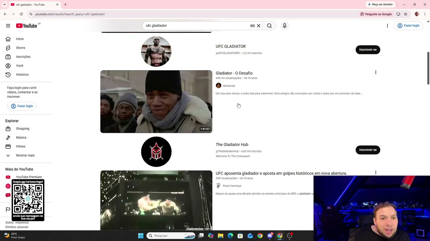Screen dimensions: 430x241
Task: Run search with the magnifier button
Action: (269, 25)
